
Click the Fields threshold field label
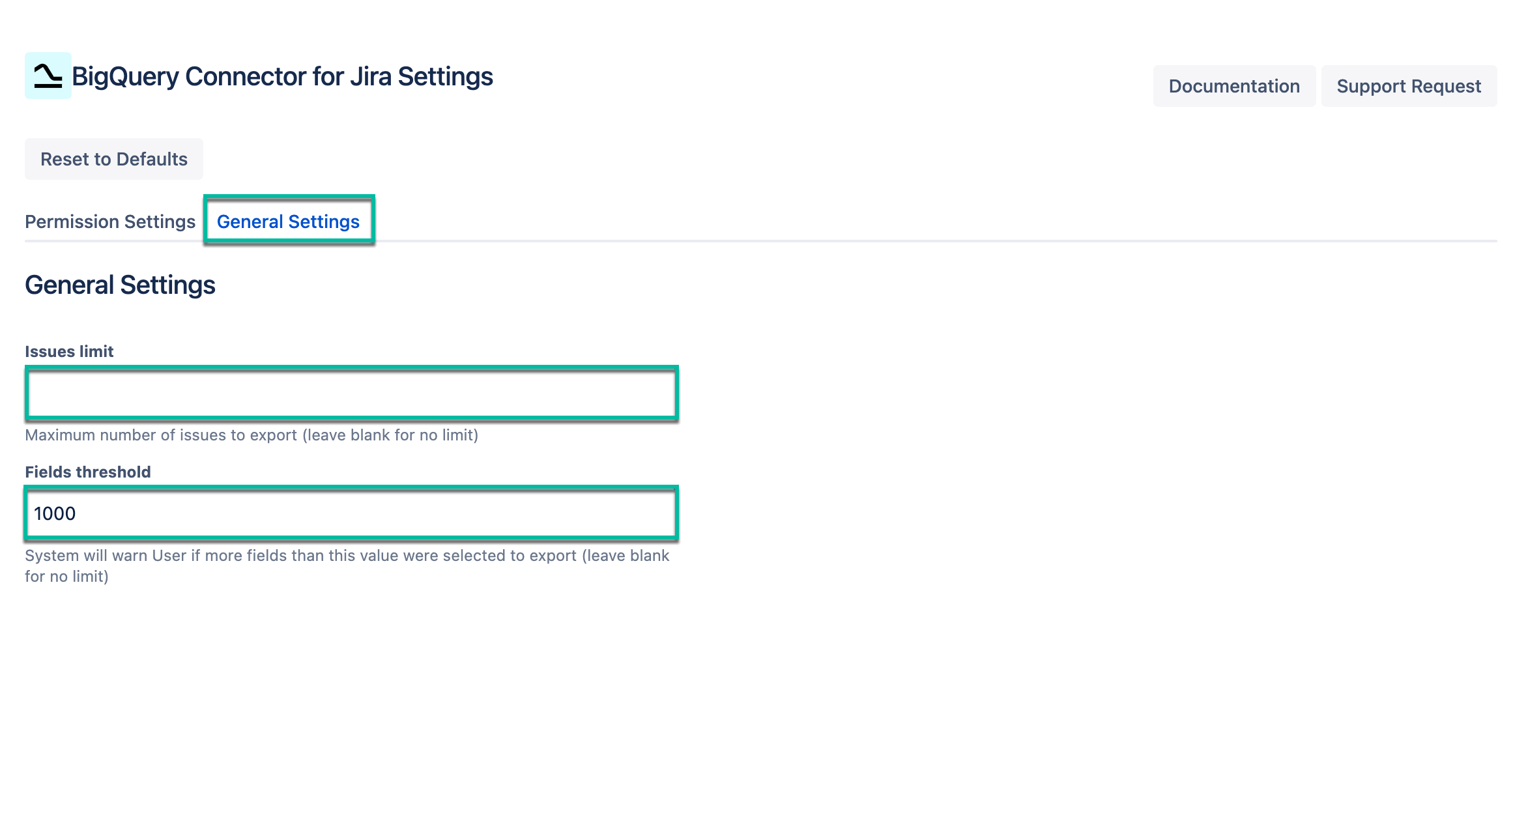click(x=87, y=472)
